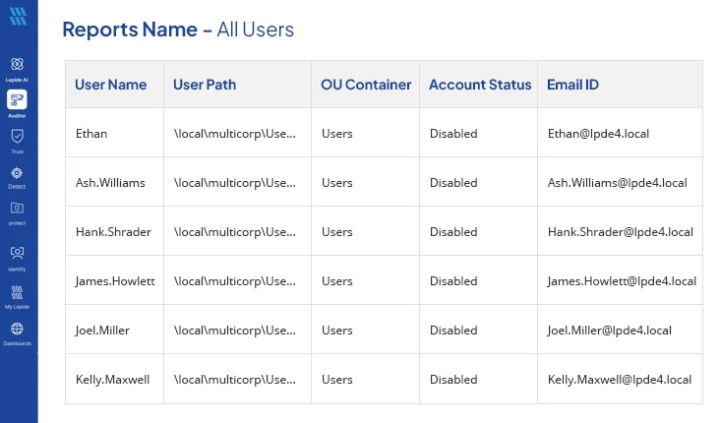Click the Lepide logo icon
The width and height of the screenshot is (719, 423).
click(x=18, y=16)
